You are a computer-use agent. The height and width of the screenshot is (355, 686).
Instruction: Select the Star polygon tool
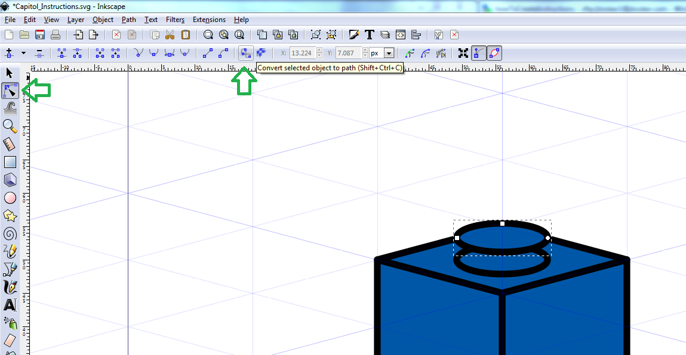(10, 216)
